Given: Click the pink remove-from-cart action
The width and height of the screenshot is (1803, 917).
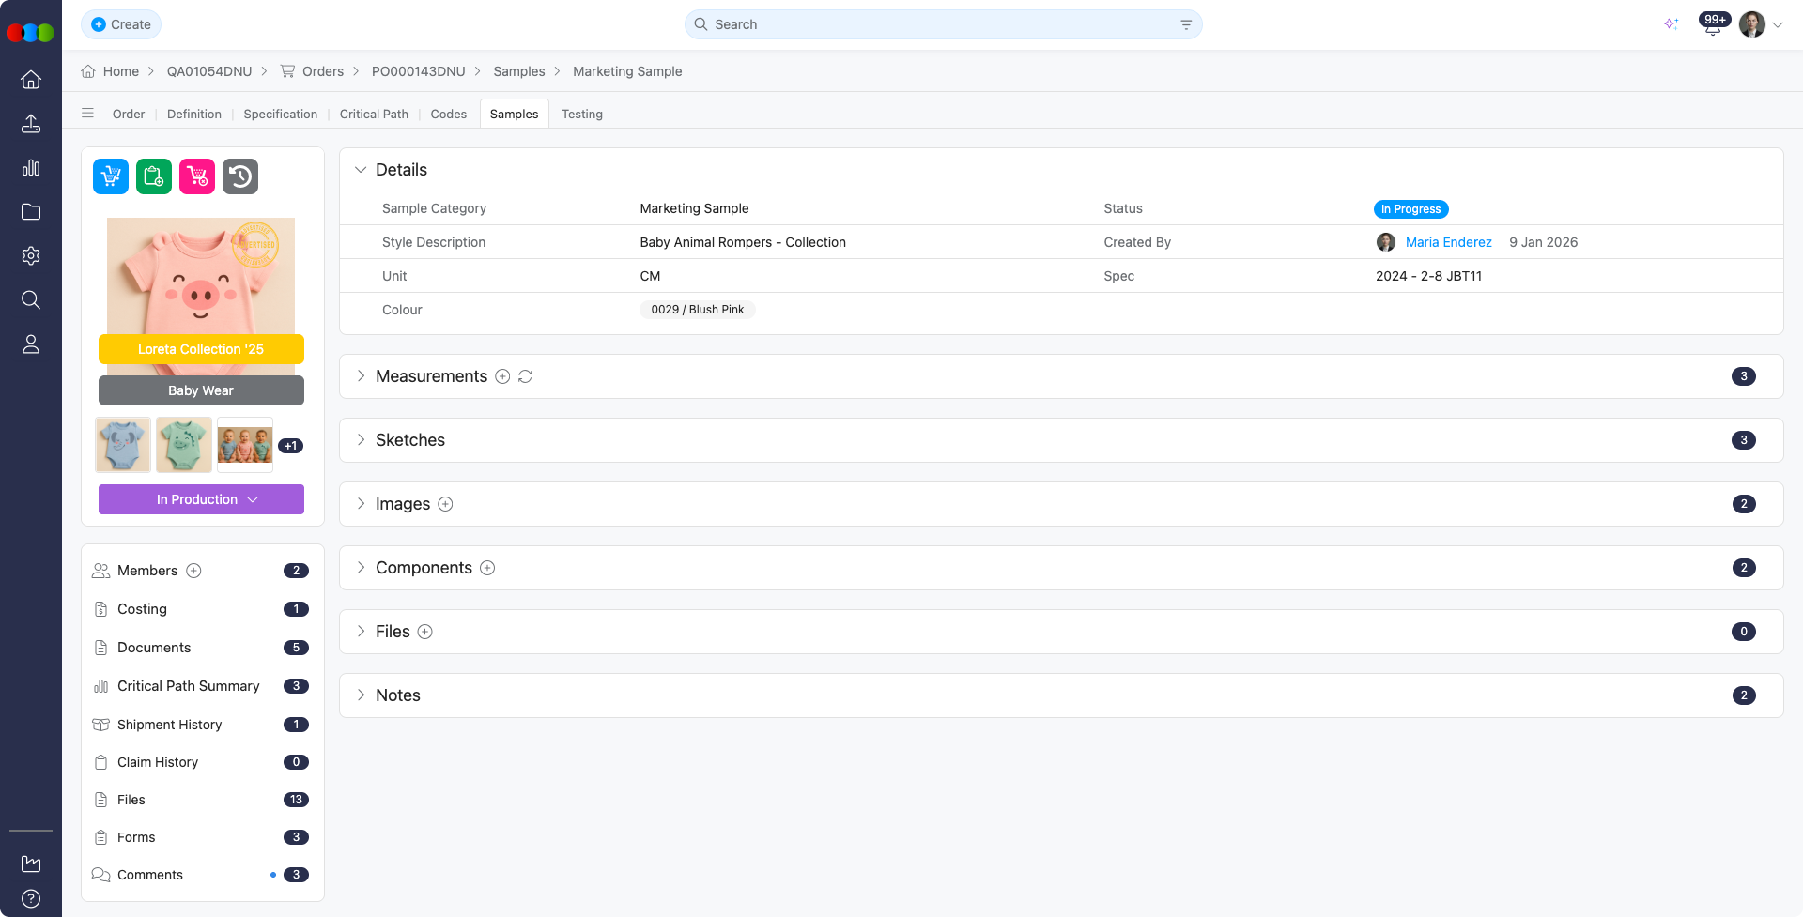Looking at the screenshot, I should [196, 176].
